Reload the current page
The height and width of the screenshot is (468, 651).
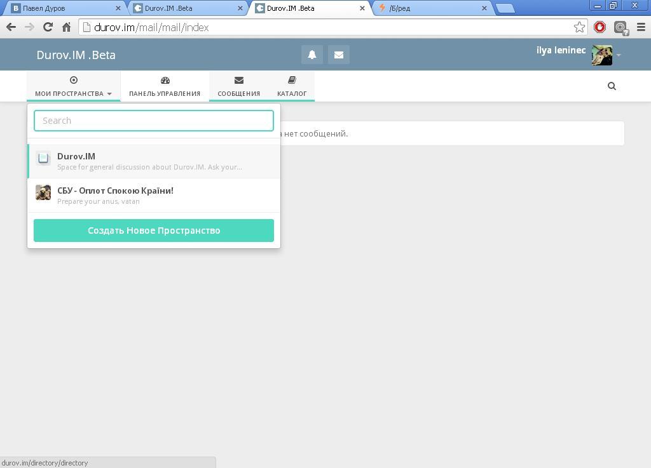(48, 27)
